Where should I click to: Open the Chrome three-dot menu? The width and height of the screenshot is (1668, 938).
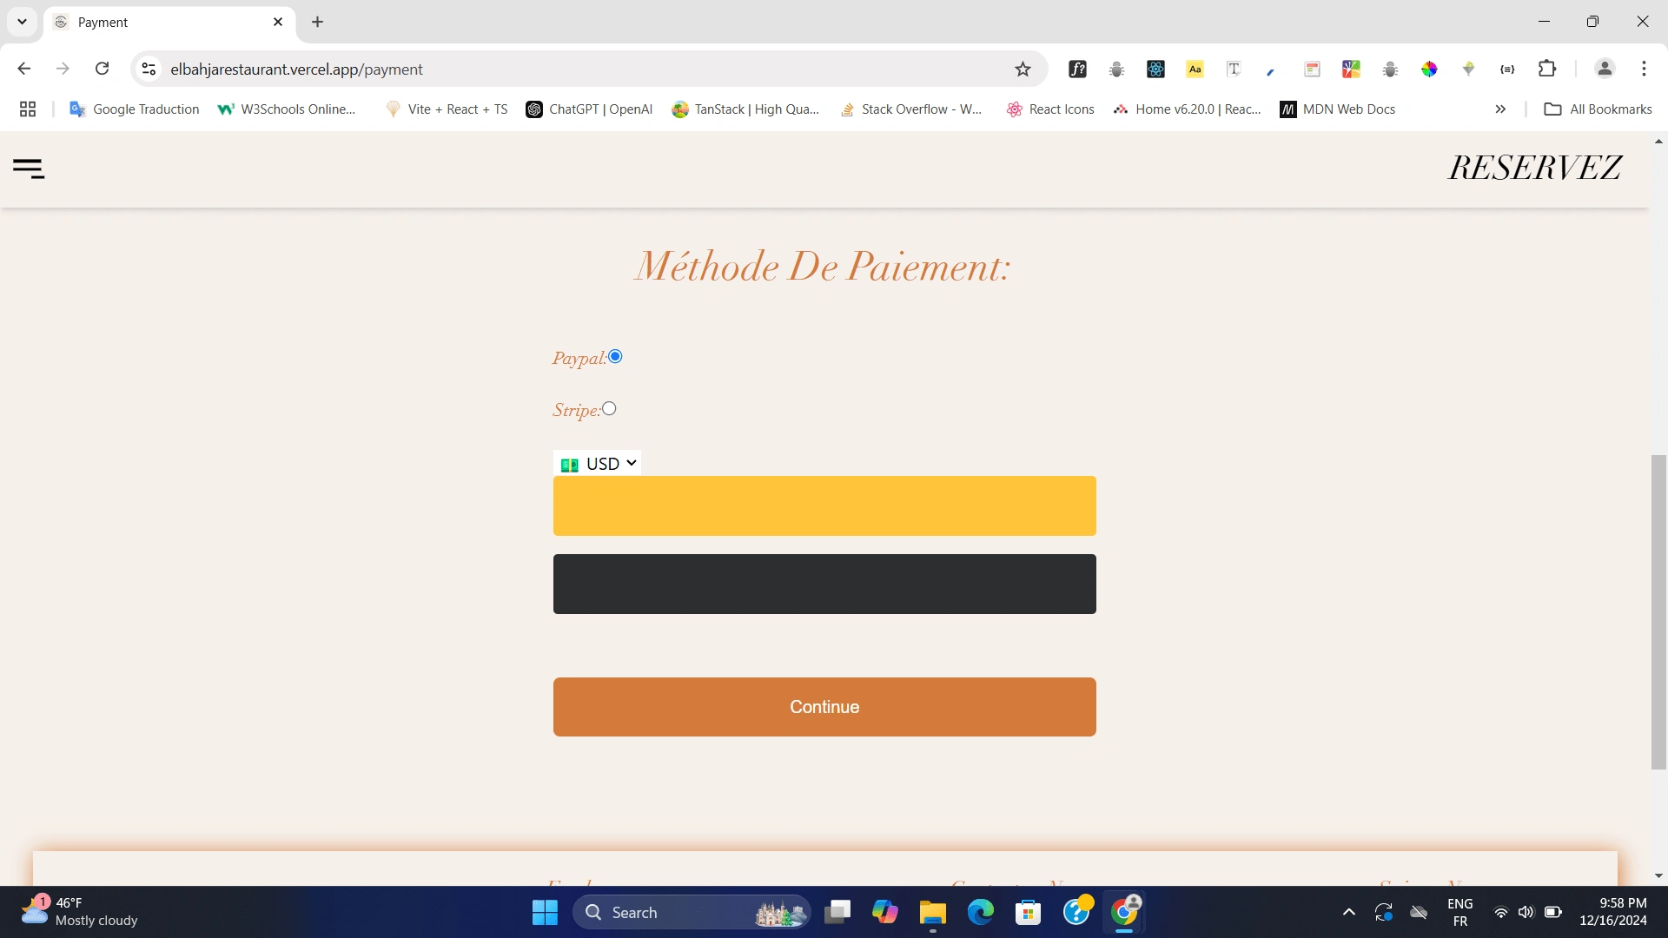pos(1644,69)
